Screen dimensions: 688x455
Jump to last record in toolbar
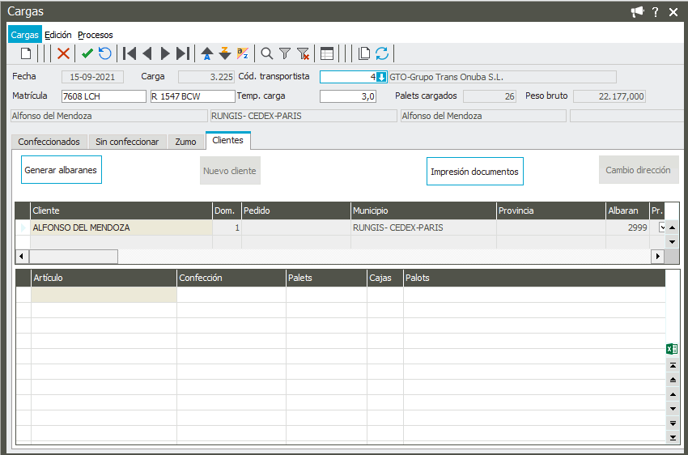(x=183, y=54)
